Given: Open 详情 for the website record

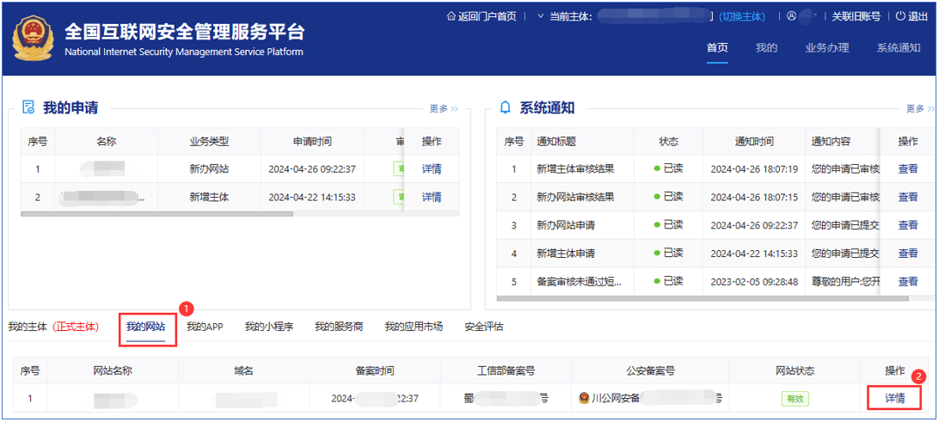Looking at the screenshot, I should tap(894, 399).
